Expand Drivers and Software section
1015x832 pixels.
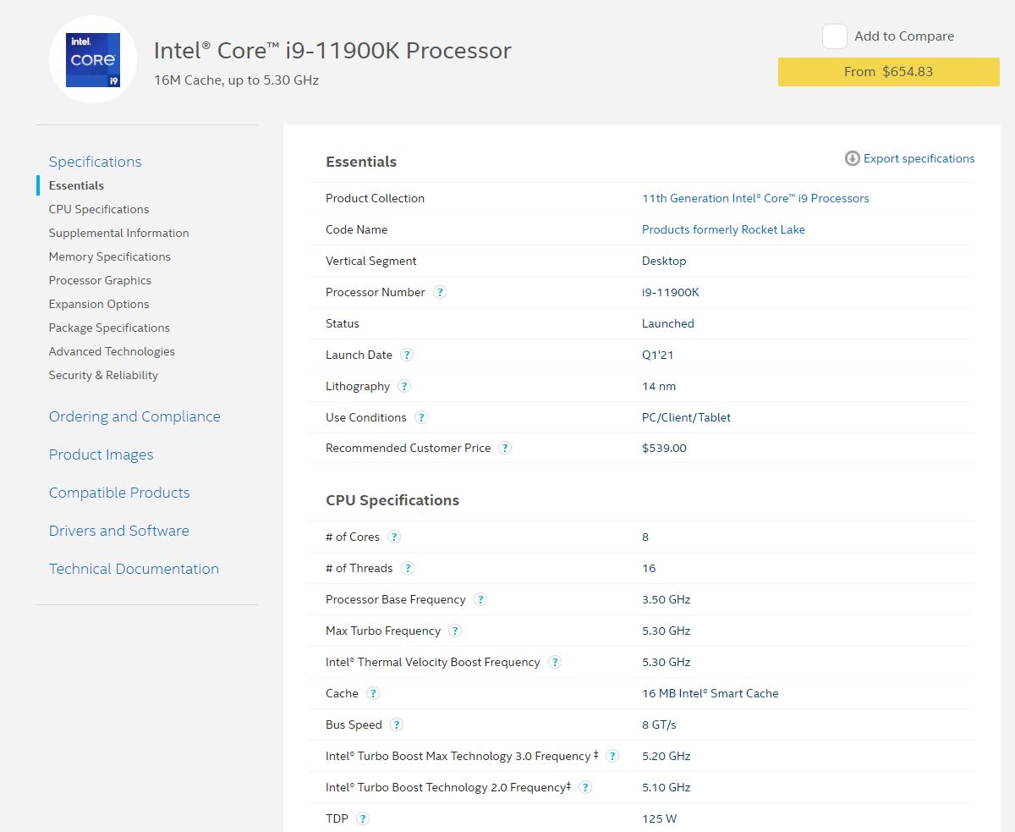118,531
